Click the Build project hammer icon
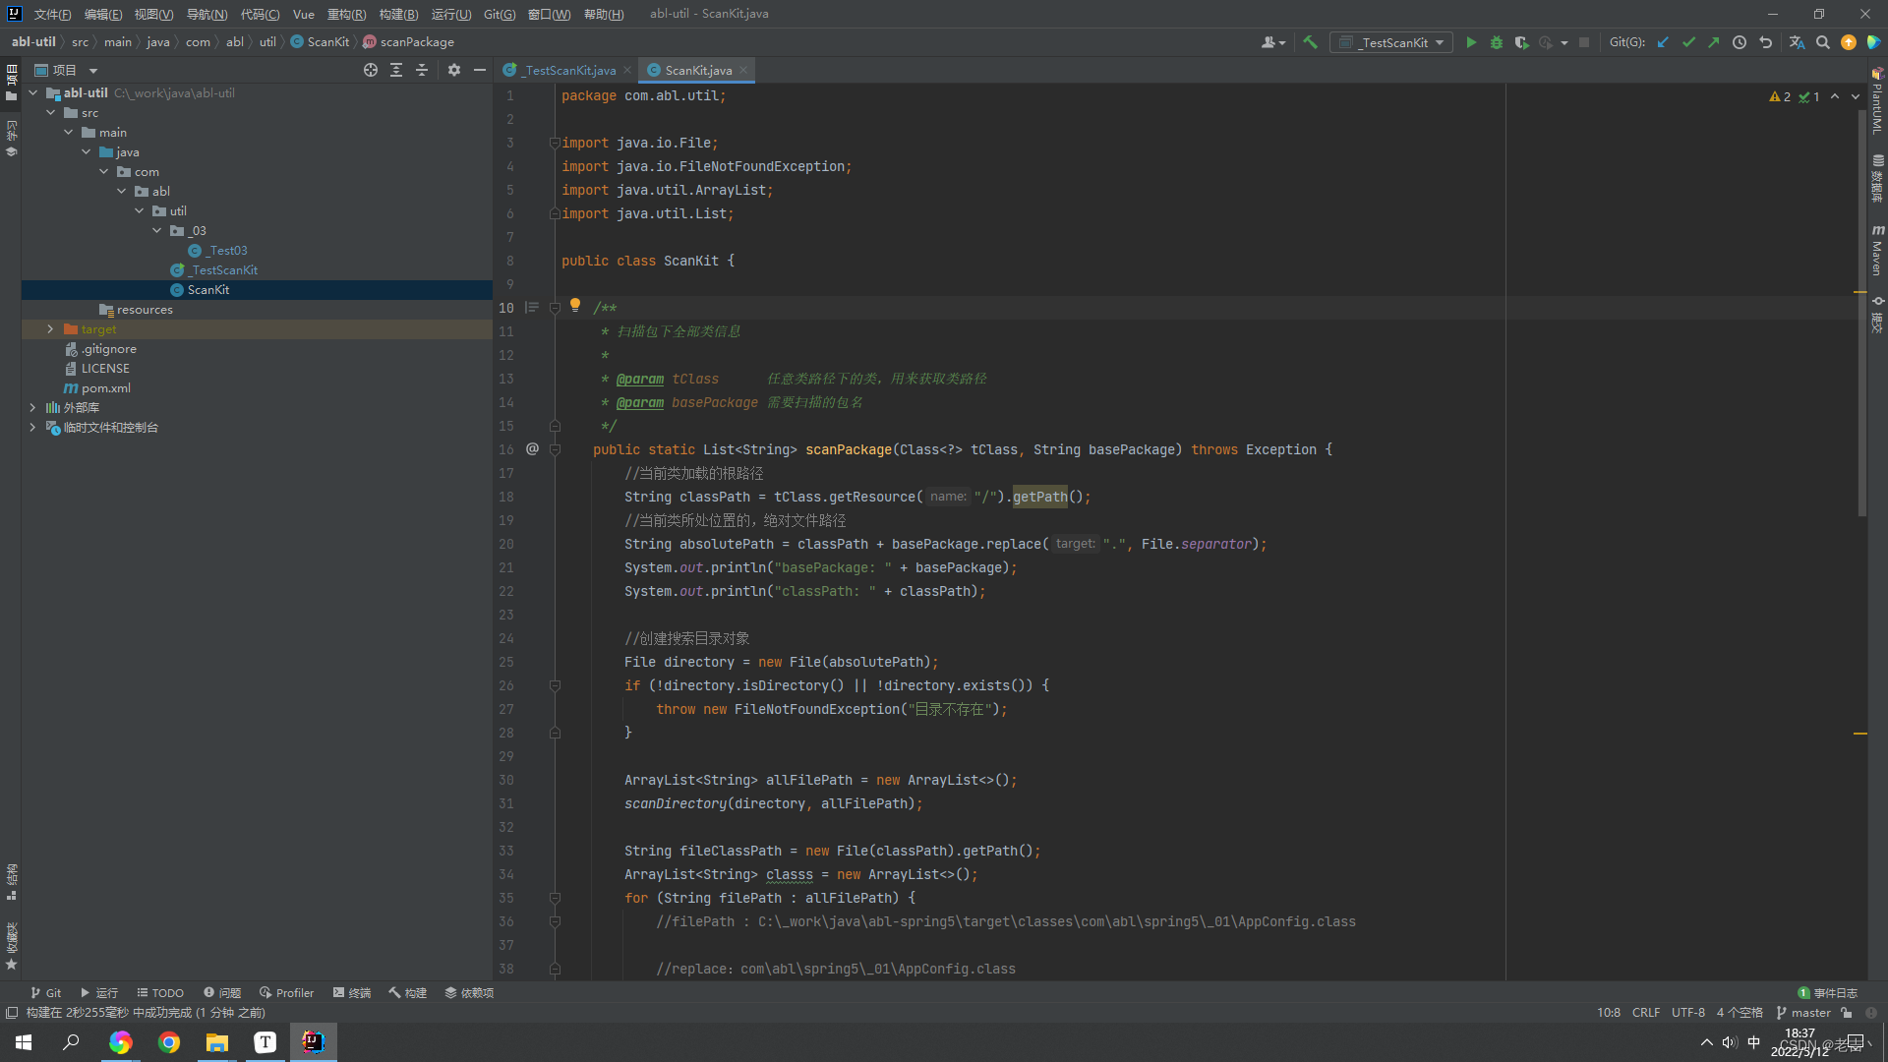Image resolution: width=1888 pixels, height=1062 pixels. pyautogui.click(x=1310, y=42)
